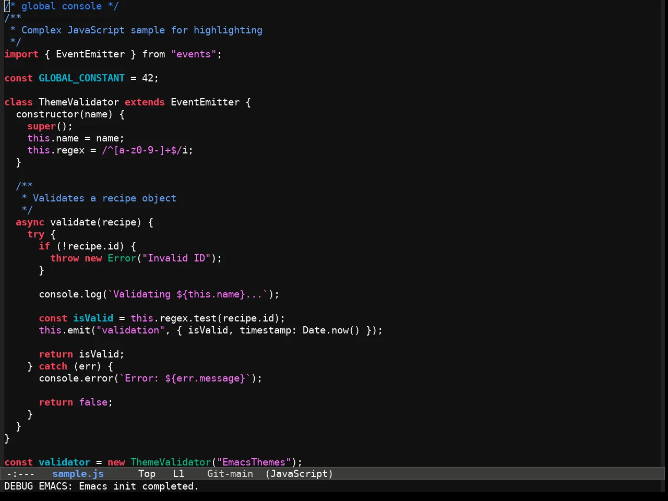Click the "throw" keyword

tap(65, 258)
